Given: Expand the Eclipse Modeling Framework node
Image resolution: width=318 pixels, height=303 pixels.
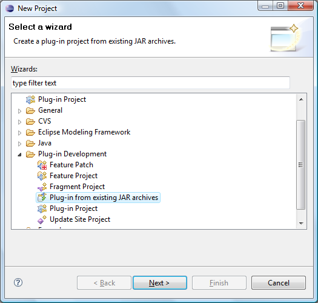Looking at the screenshot, I should pos(19,133).
